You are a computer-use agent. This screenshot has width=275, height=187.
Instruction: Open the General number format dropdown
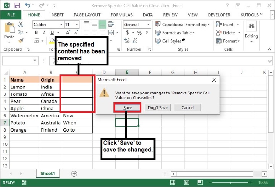tap(148, 24)
